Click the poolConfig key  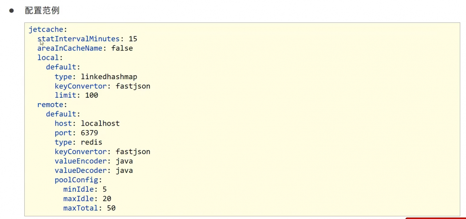[76, 180]
